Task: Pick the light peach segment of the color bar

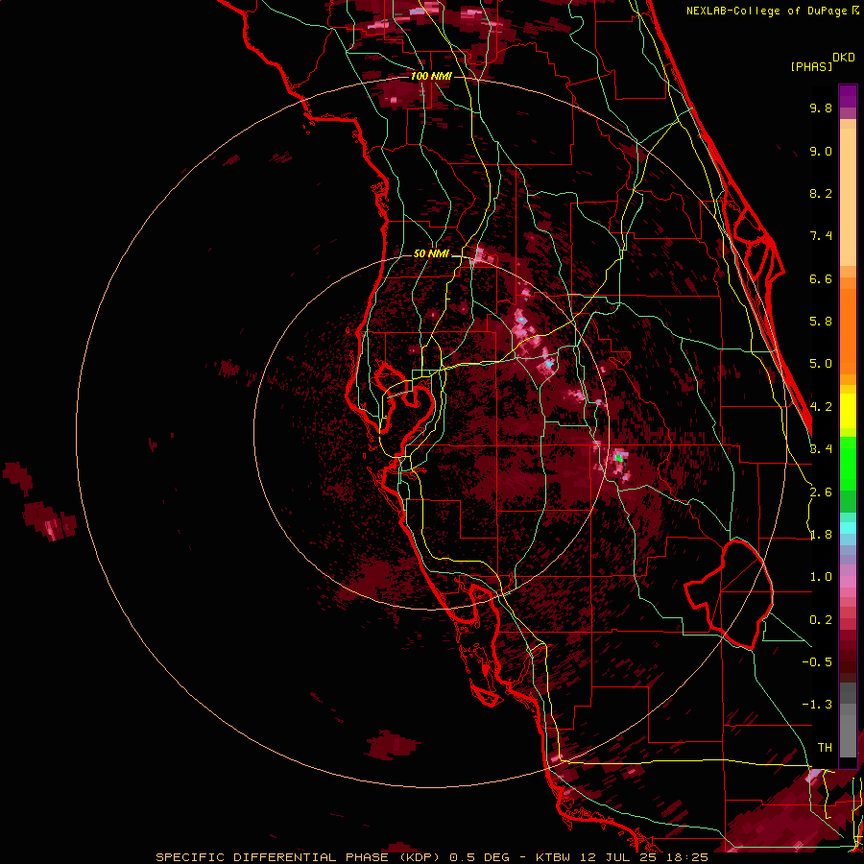Action: pos(848,199)
